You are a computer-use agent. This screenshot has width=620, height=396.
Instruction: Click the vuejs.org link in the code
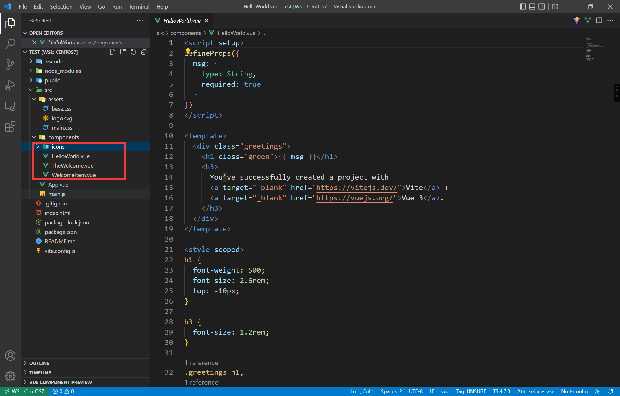point(354,198)
